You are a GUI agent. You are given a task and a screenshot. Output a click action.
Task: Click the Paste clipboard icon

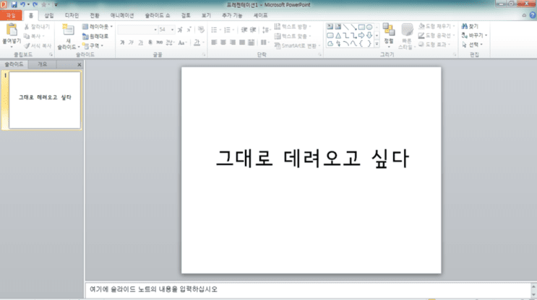point(12,30)
